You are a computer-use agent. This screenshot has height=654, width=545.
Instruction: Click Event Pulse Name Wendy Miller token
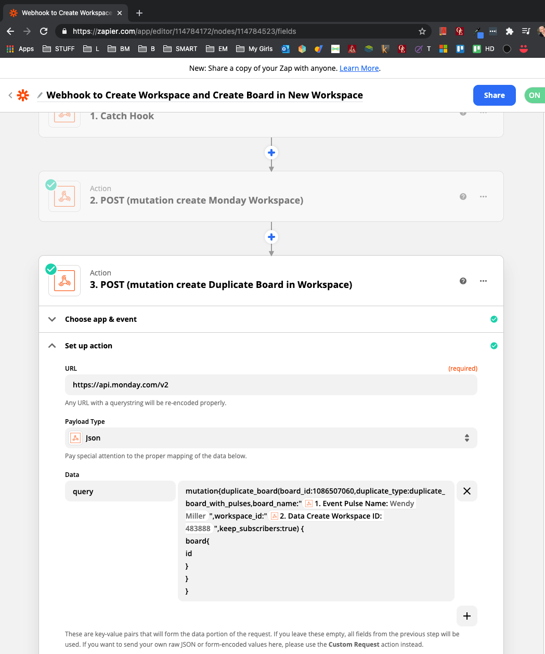click(x=360, y=504)
